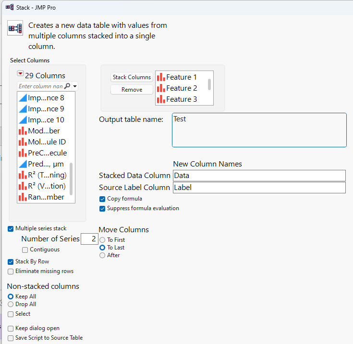Open the red triangle menu beside 29 Columns
Viewport: 353px width, 344px height.
[x=20, y=73]
